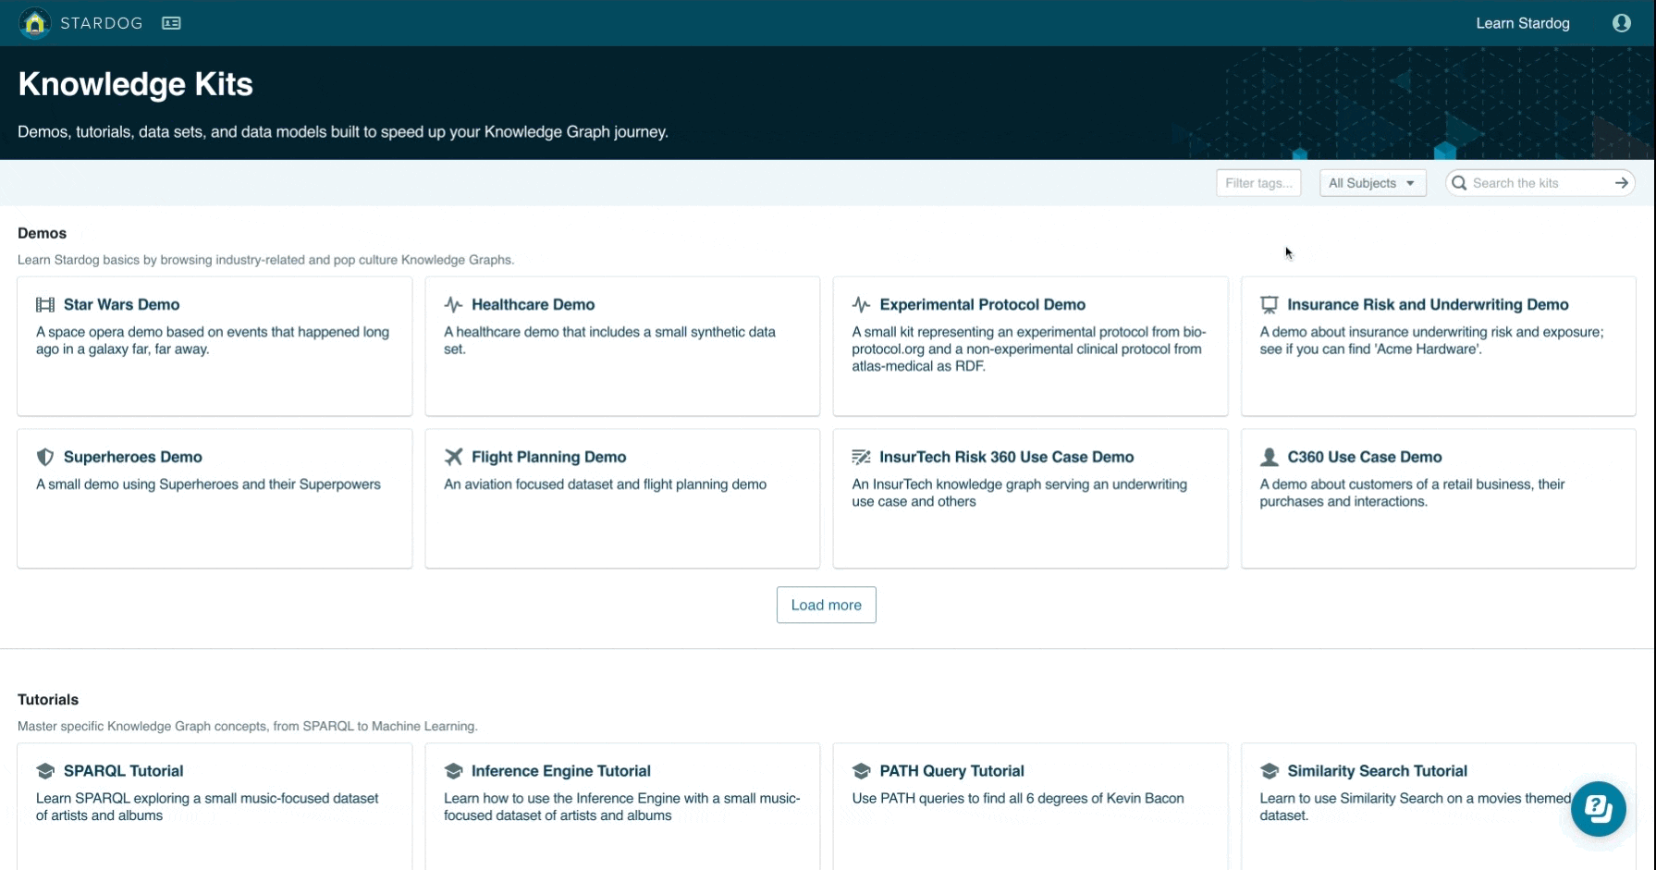Screen dimensions: 1656x870
Task: Click the search submit arrow icon
Action: (x=1621, y=183)
